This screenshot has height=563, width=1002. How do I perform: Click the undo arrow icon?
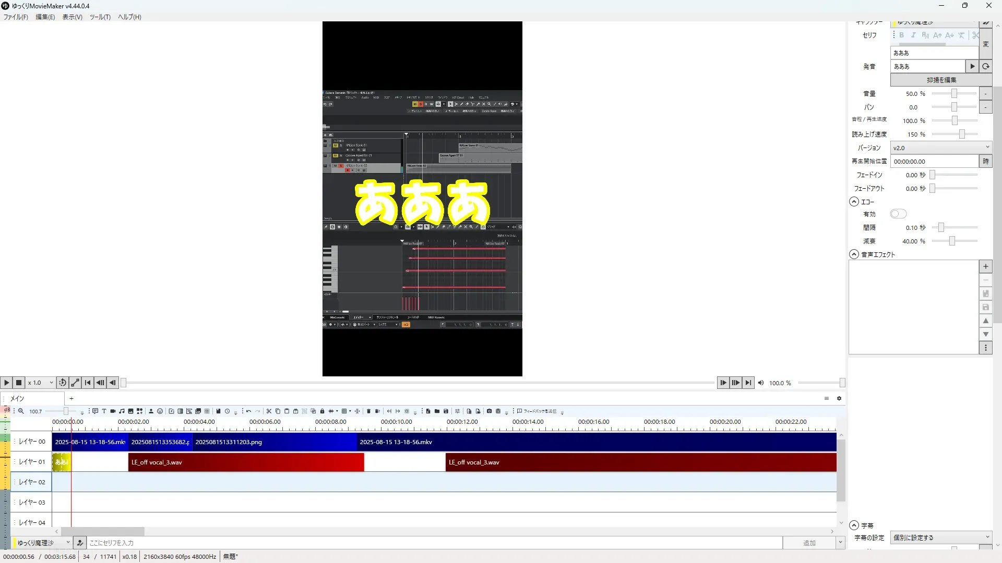pyautogui.click(x=248, y=411)
